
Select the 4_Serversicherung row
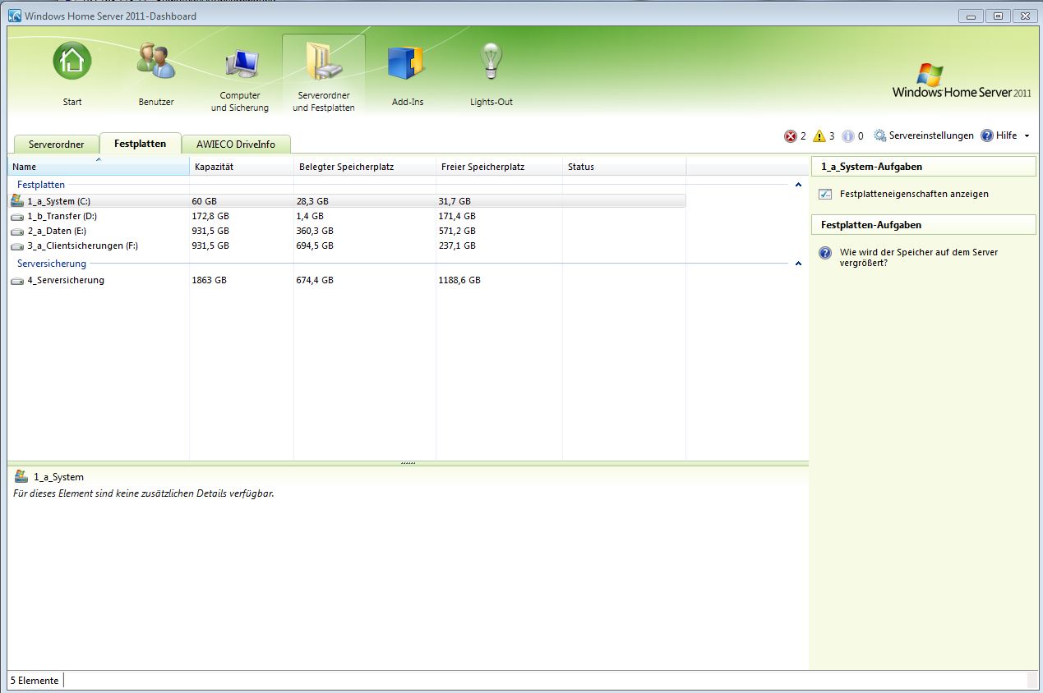347,281
